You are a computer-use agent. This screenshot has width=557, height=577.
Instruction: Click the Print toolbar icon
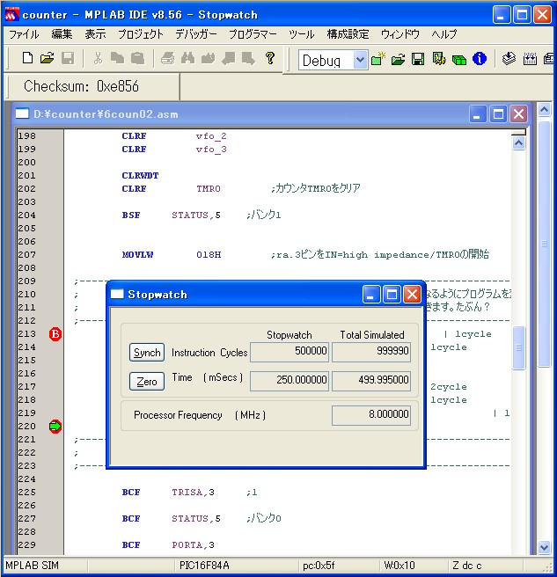[167, 58]
